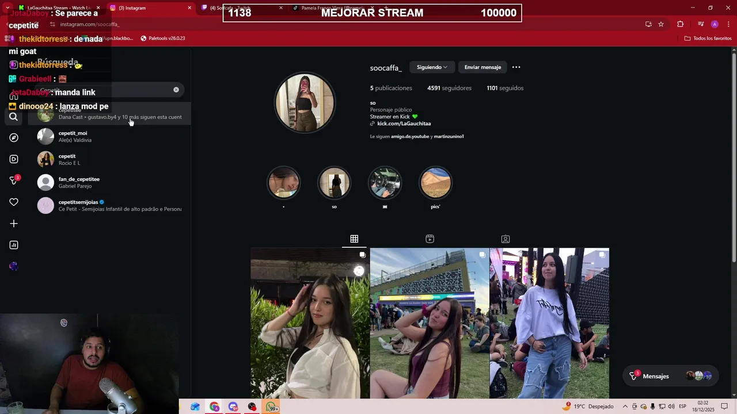Open the weather widget showing 19°C Despejado

pyautogui.click(x=588, y=407)
